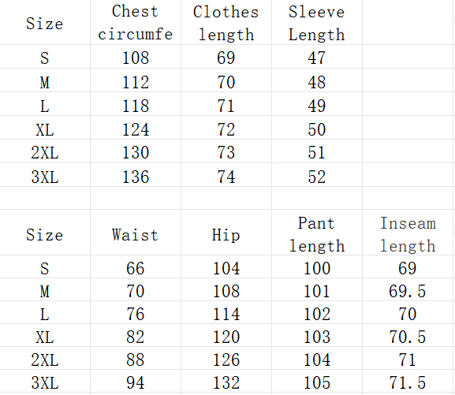Viewport: 455px width, 395px height.
Task: Select the inseam cell showing 69.5
Action: pyautogui.click(x=408, y=289)
